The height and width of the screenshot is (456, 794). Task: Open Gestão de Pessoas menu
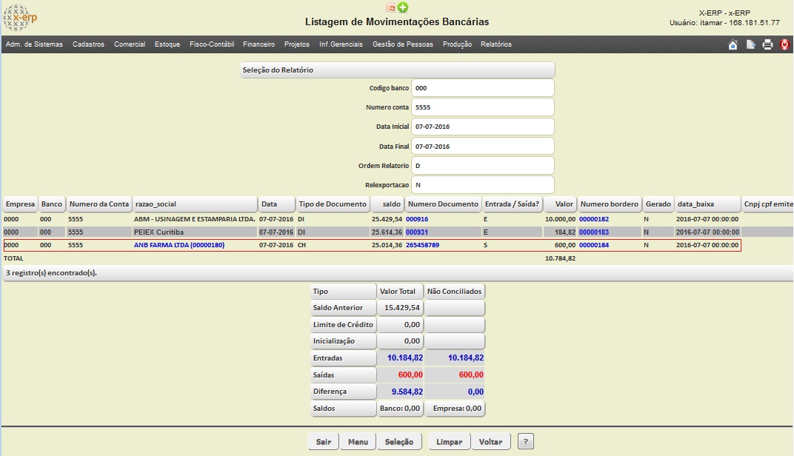[403, 44]
